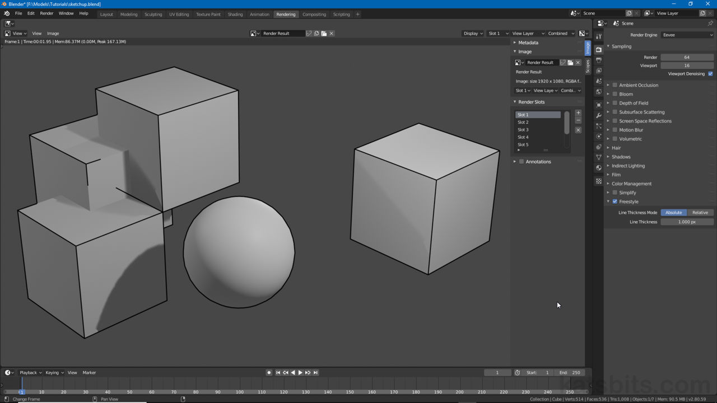Open the Keying dropdown in timeline
Viewport: 717px width, 403px height.
point(54,373)
